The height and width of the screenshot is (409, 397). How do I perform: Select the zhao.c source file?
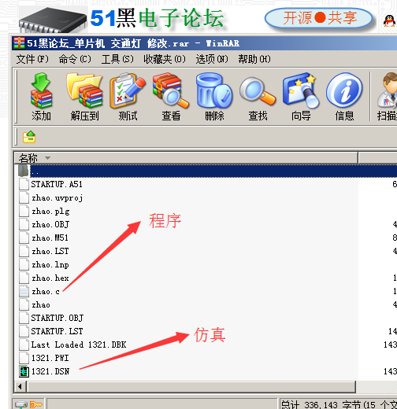point(46,291)
